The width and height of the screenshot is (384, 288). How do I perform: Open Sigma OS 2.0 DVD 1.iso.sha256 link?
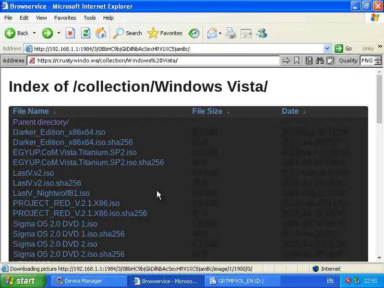point(69,234)
